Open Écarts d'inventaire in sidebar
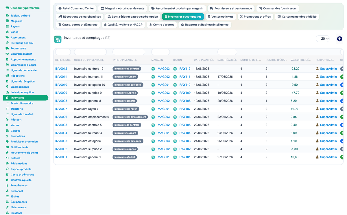 [x=22, y=103]
